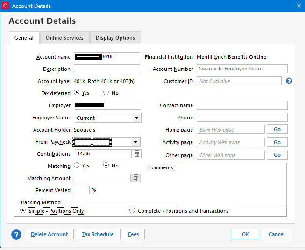305x250 pixels.
Task: Click the Spouse's account holder text
Action: point(85,130)
